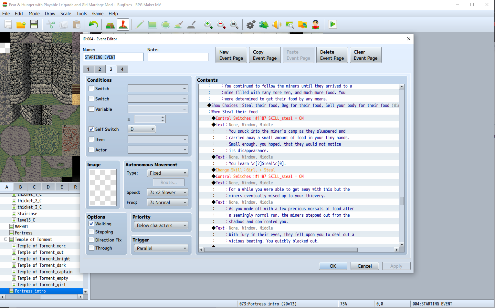Open project with the folder icon
The image size is (495, 308).
point(21,25)
